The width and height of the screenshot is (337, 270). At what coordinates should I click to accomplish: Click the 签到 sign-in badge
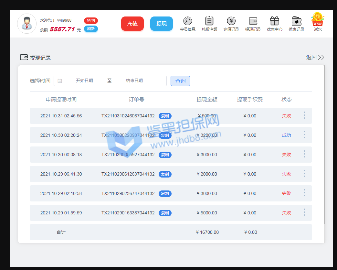[91, 21]
